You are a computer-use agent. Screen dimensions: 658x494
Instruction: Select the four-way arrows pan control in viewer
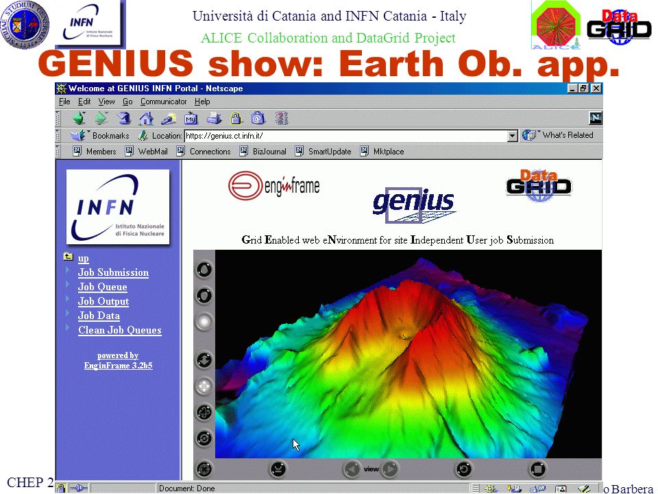(204, 386)
